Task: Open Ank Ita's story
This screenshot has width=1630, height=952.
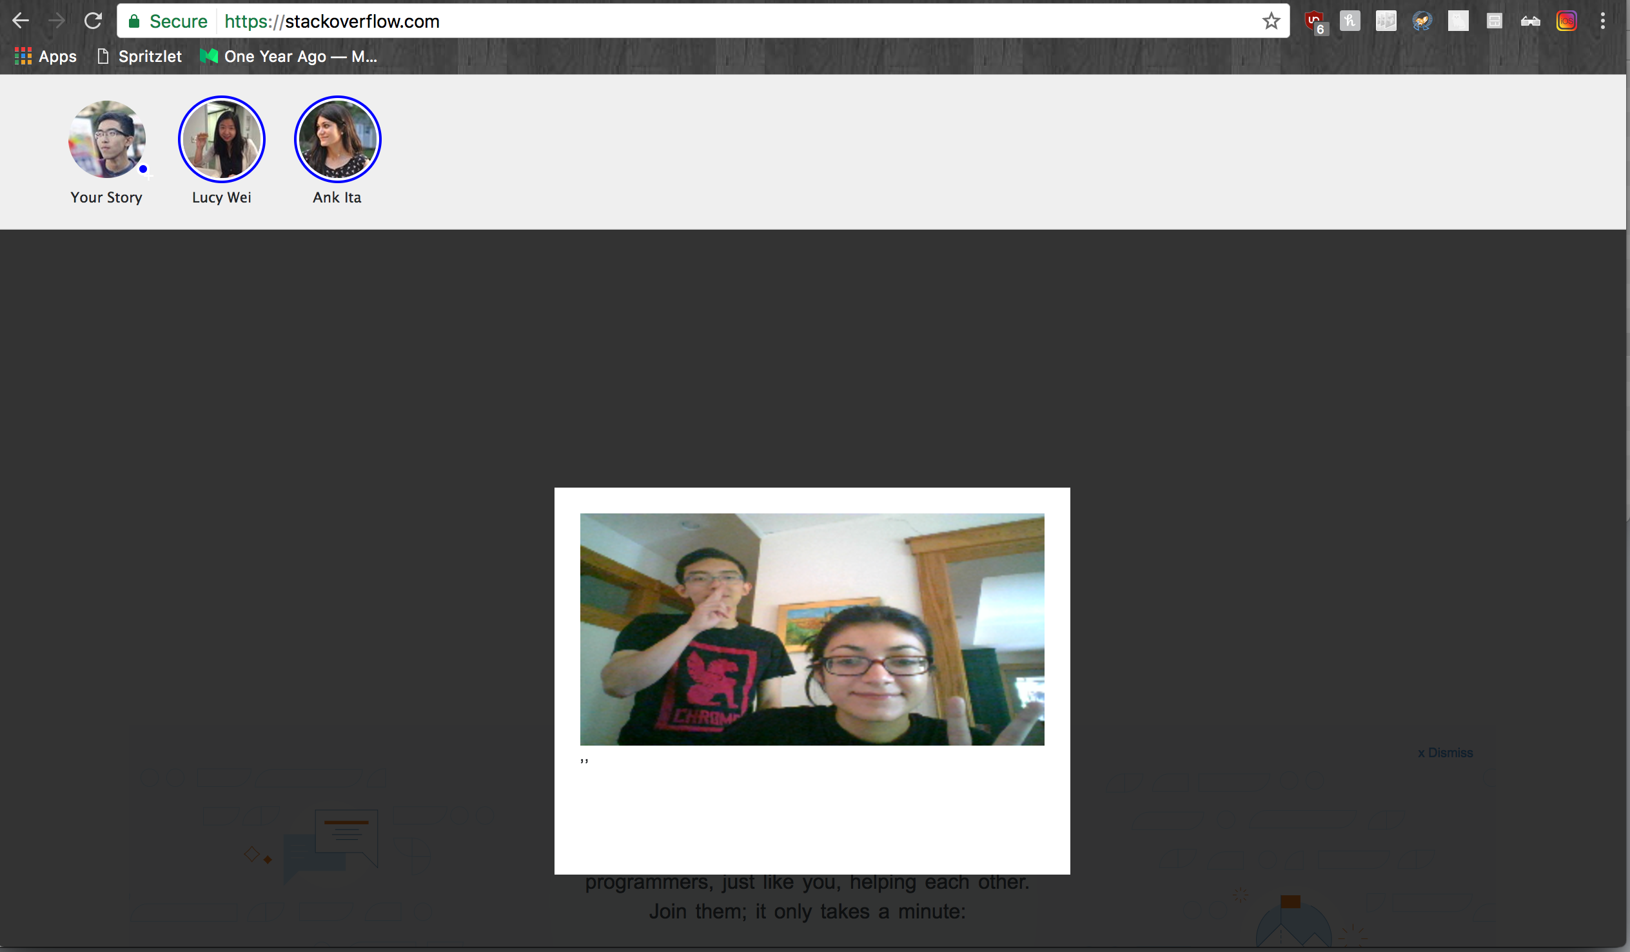Action: [337, 139]
